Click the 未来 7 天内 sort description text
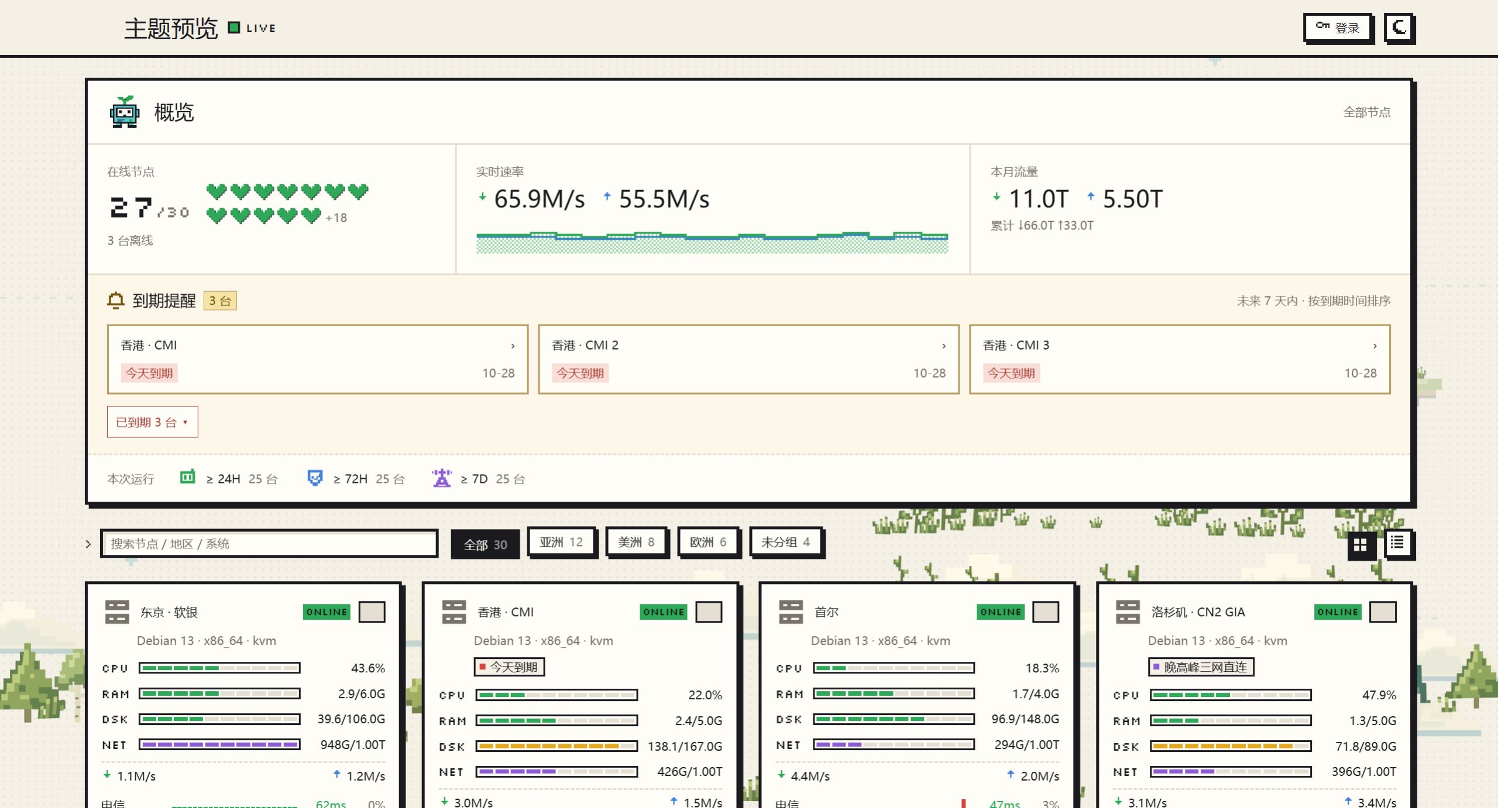The height and width of the screenshot is (808, 1498). (1313, 301)
